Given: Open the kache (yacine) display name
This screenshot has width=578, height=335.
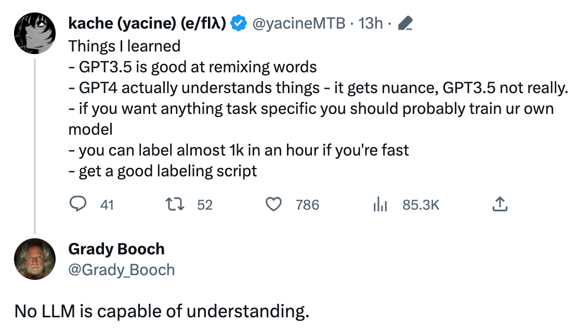Looking at the screenshot, I should point(147,23).
